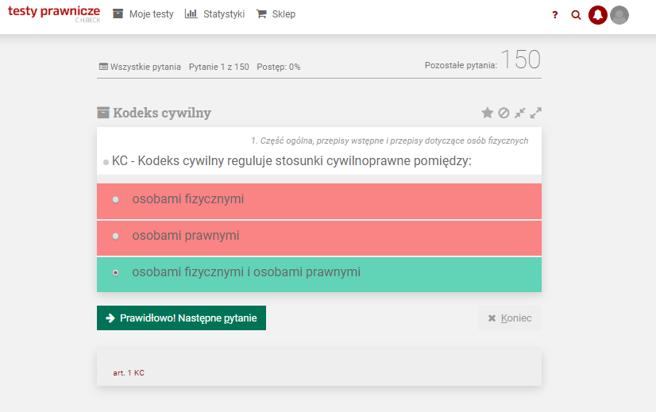Open the Sklep shop menu item
The image size is (656, 412).
276,14
